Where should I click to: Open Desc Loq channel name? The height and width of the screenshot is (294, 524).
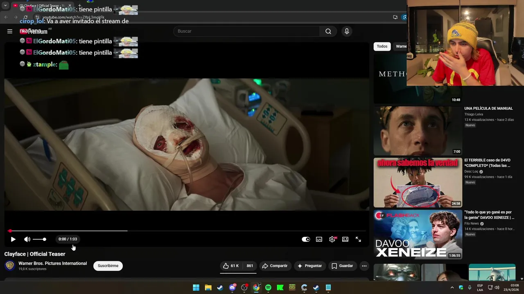(x=471, y=171)
